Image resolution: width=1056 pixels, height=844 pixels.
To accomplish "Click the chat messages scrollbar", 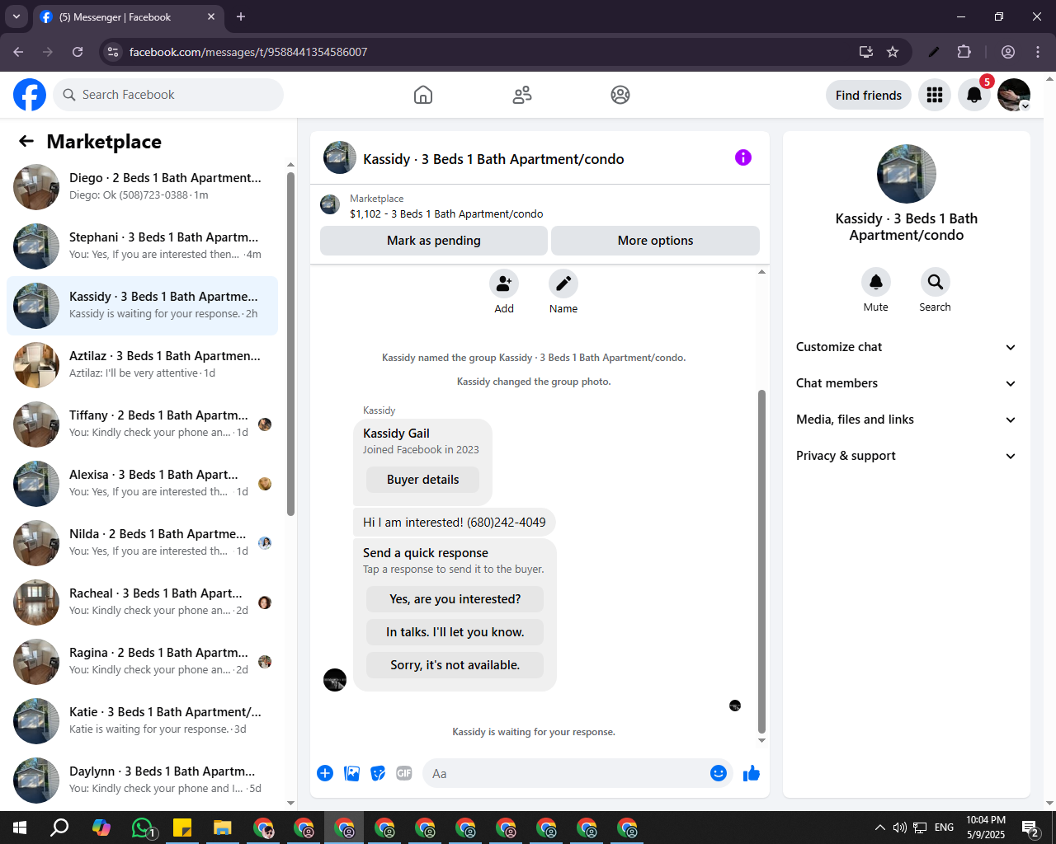I will coord(761,561).
